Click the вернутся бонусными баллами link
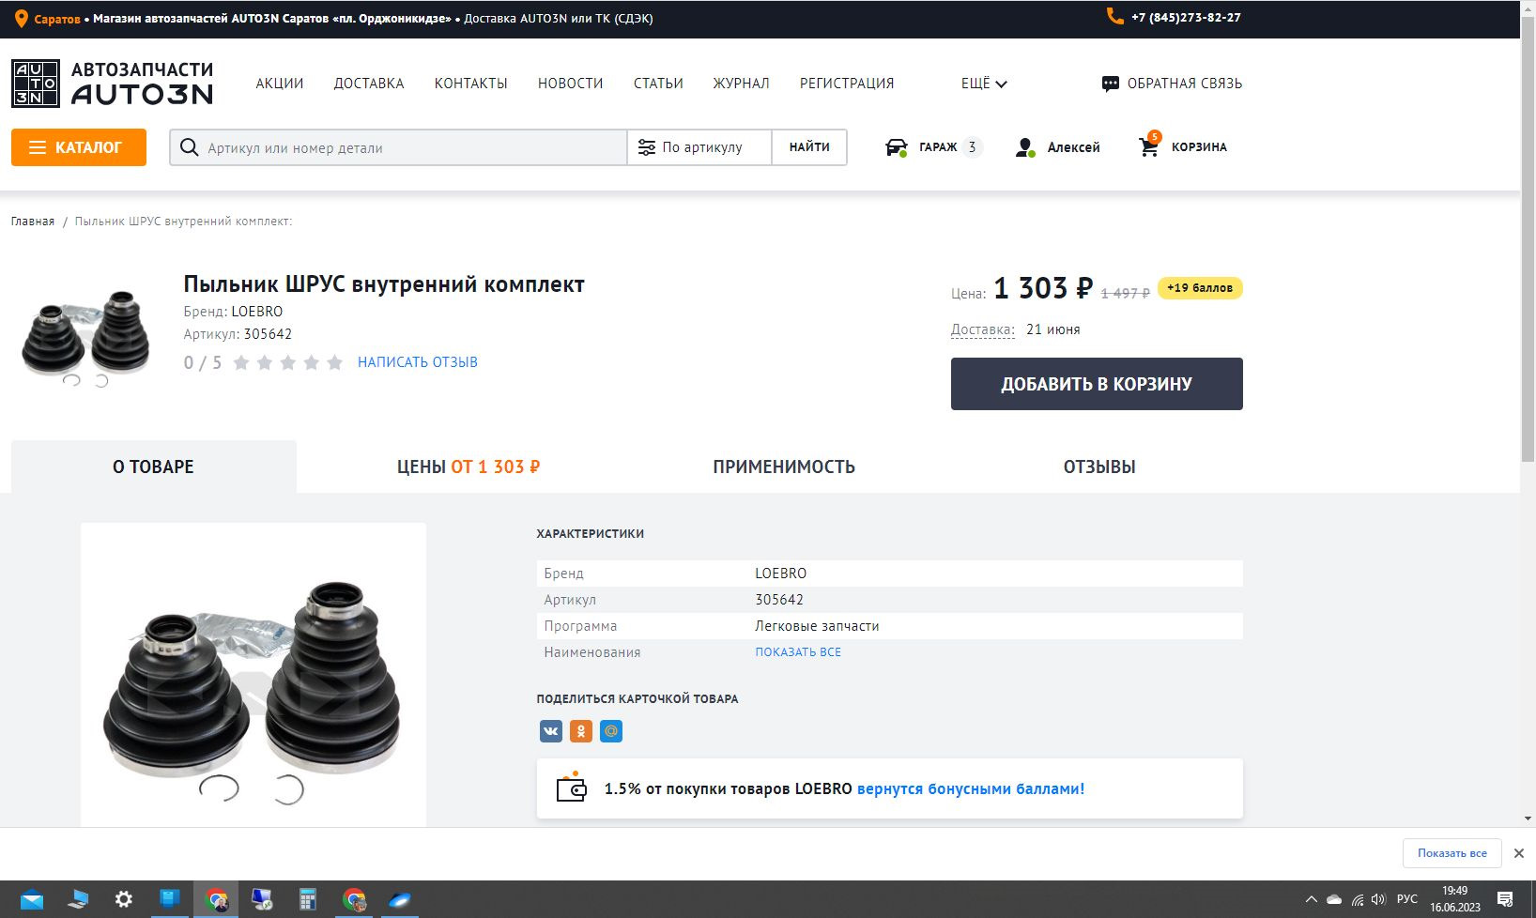1536x918 pixels. point(971,788)
